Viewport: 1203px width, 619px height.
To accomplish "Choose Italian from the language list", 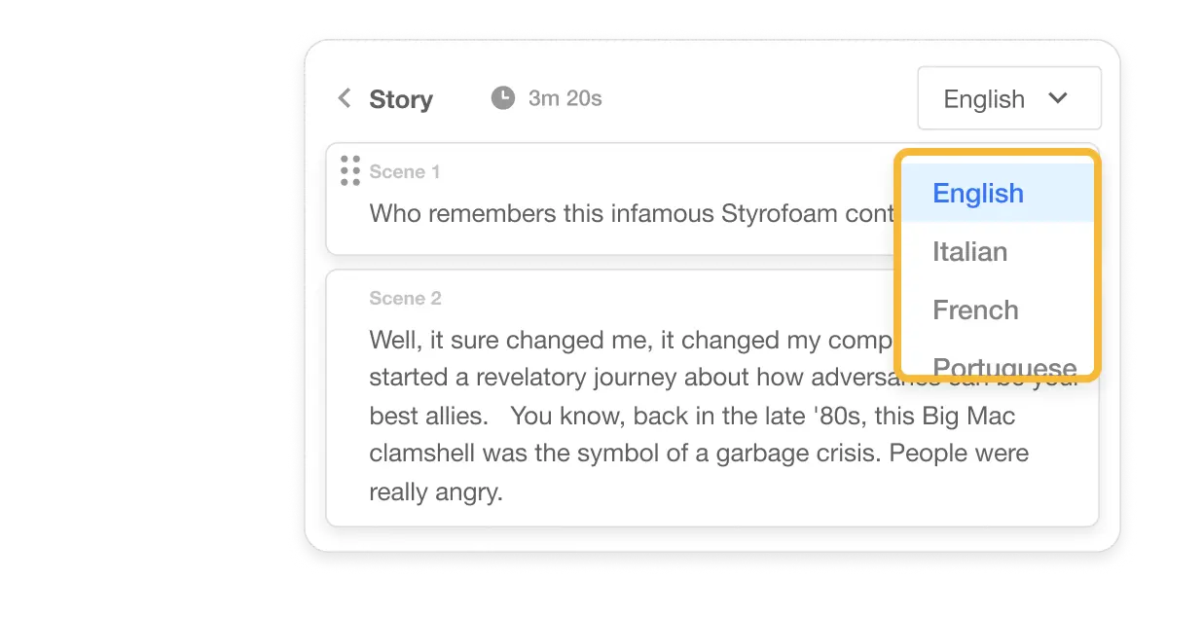I will (969, 252).
